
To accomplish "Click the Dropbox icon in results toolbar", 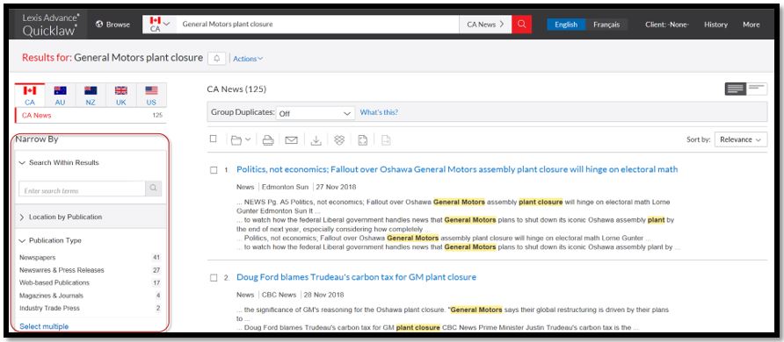I will (339, 140).
